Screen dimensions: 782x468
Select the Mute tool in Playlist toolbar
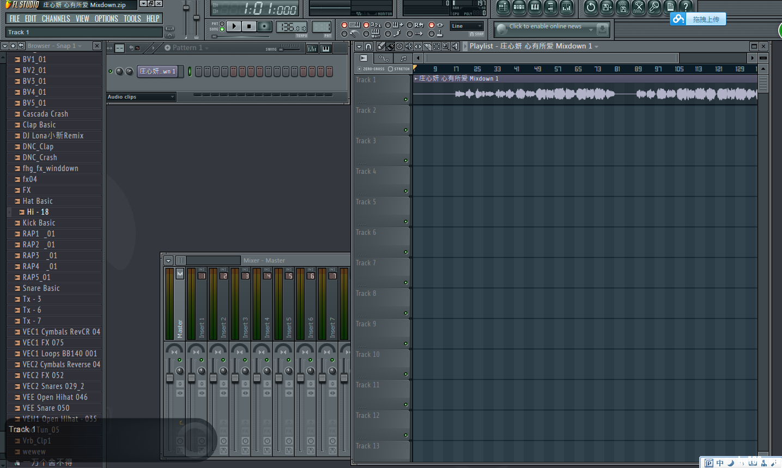pos(409,46)
